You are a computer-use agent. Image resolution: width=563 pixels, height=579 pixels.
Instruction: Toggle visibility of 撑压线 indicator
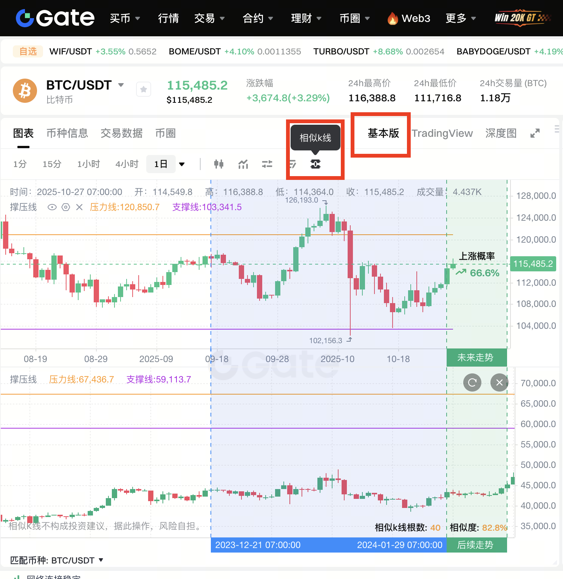coord(52,207)
